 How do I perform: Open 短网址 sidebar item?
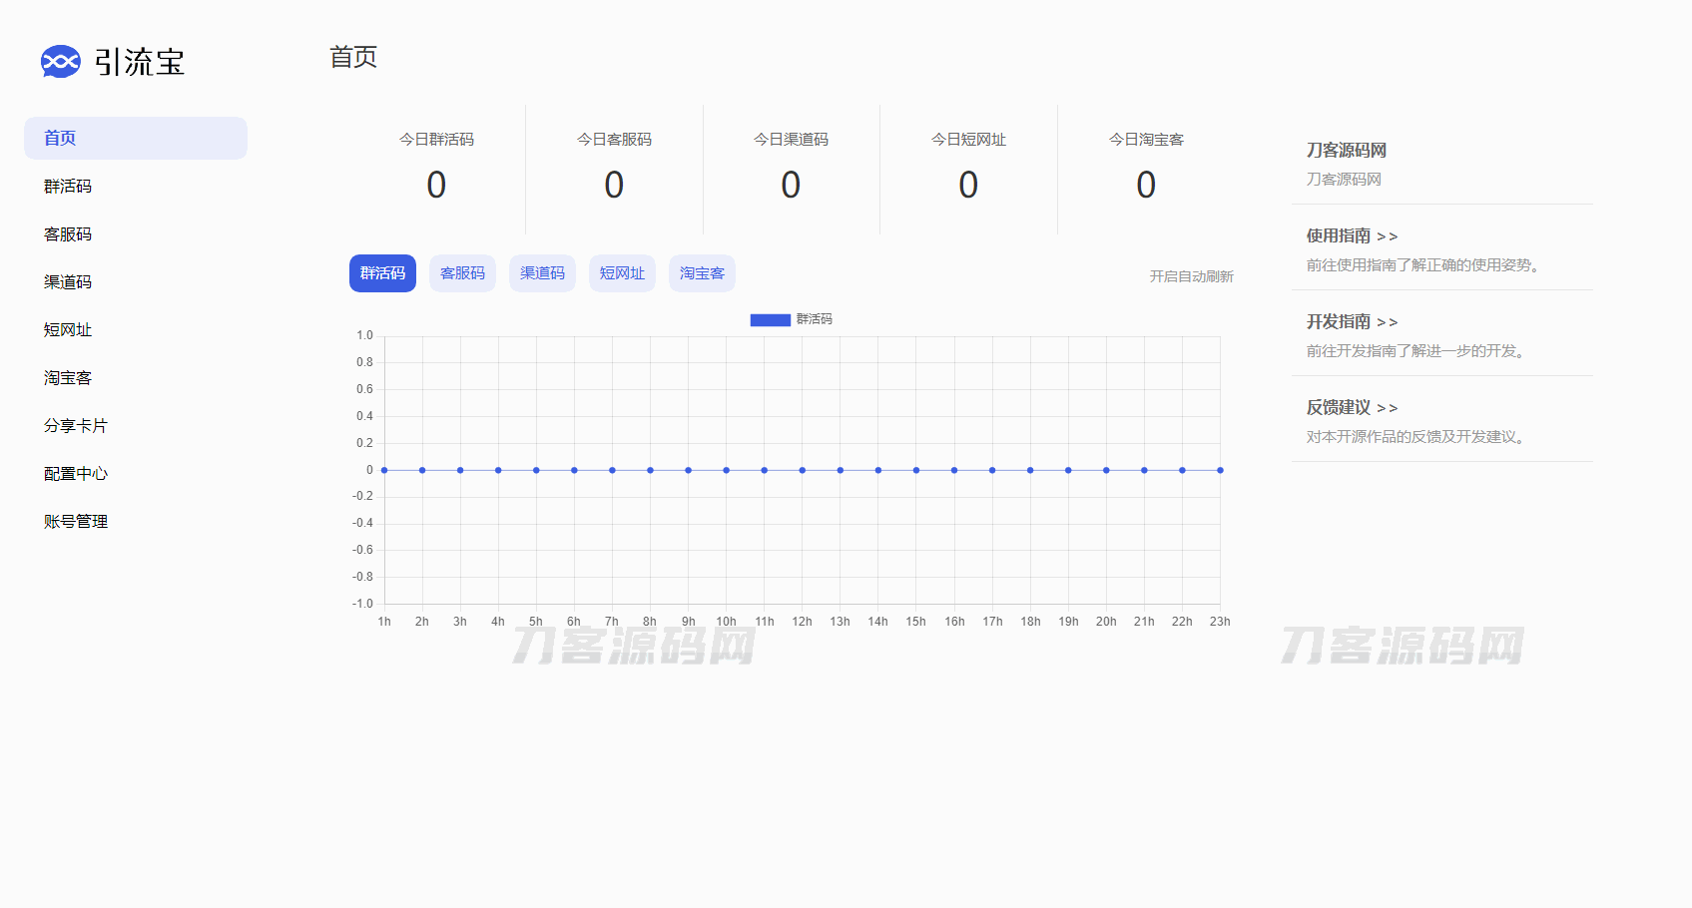click(68, 330)
